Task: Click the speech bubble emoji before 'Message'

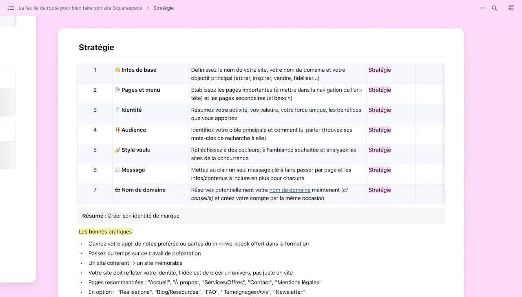Action: pos(117,169)
